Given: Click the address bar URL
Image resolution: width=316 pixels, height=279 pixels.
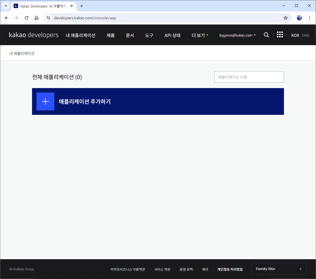Looking at the screenshot, I should (x=85, y=18).
